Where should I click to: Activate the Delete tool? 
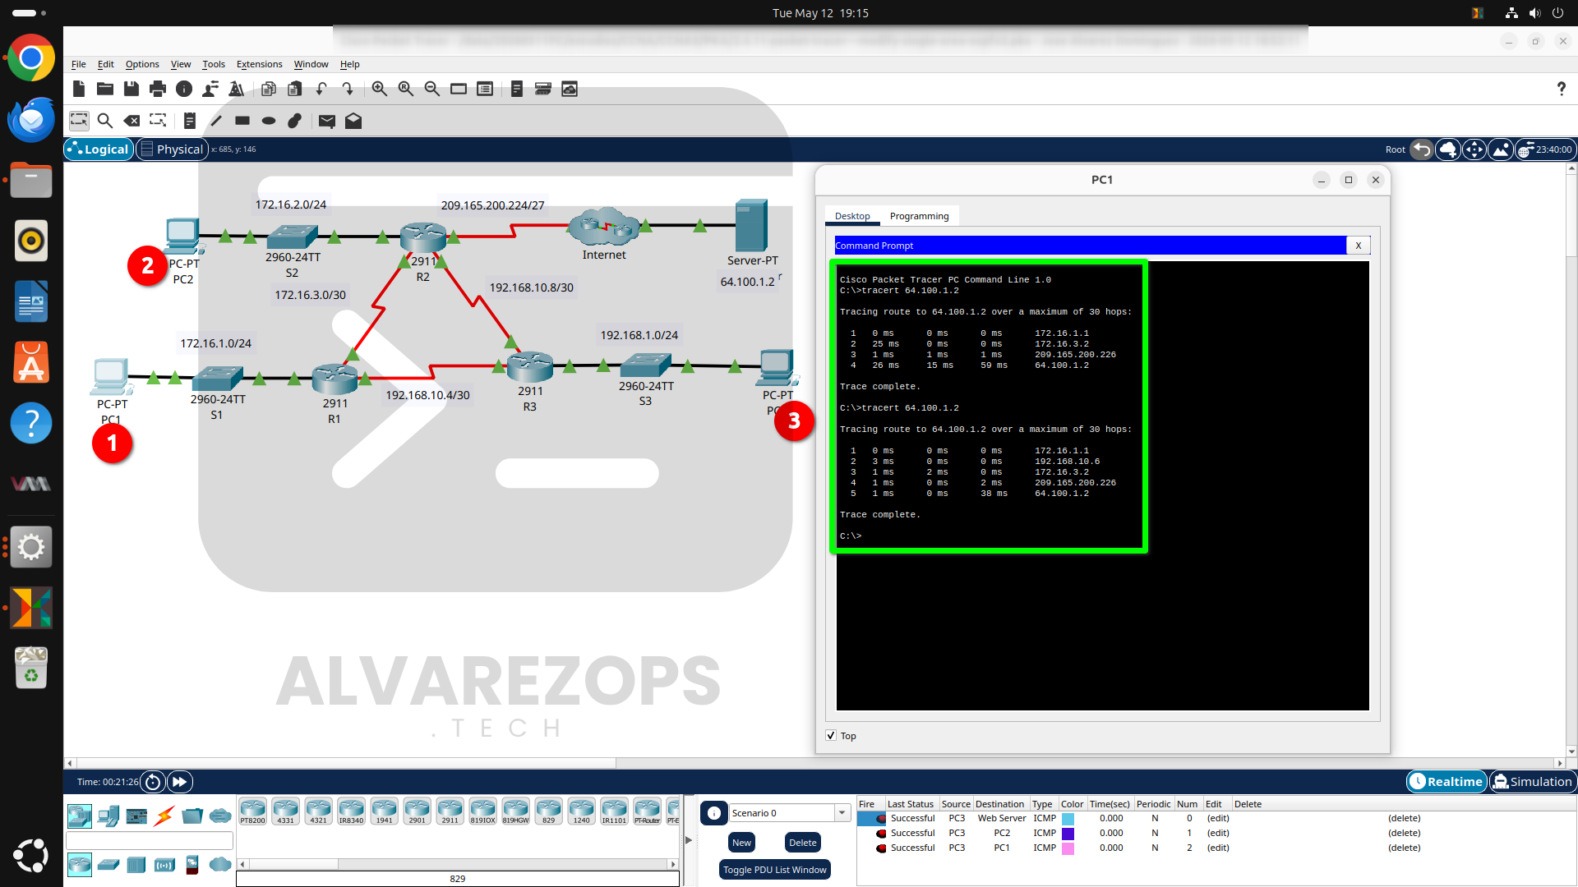pyautogui.click(x=131, y=121)
